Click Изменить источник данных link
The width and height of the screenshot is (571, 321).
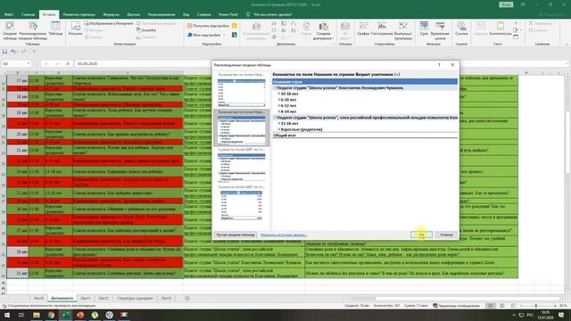[x=284, y=235]
